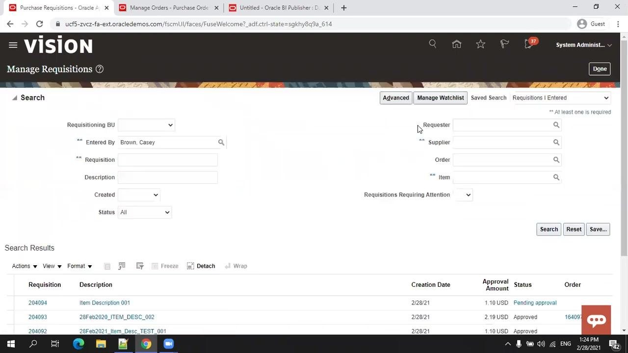Open File Explorer from the taskbar
Image resolution: width=628 pixels, height=353 pixels.
tap(101, 344)
